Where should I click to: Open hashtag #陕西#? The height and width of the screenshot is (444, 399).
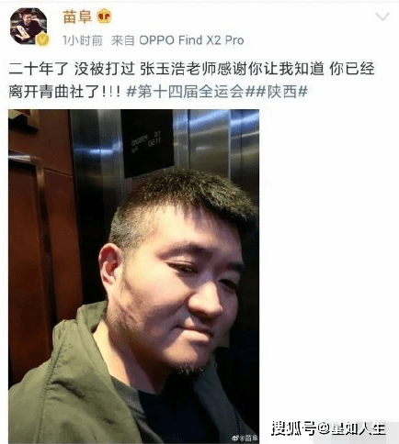[279, 92]
